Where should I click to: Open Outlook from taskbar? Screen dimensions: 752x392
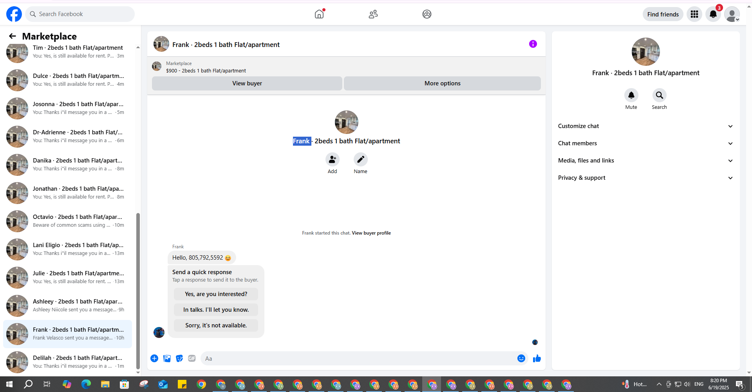pos(163,384)
